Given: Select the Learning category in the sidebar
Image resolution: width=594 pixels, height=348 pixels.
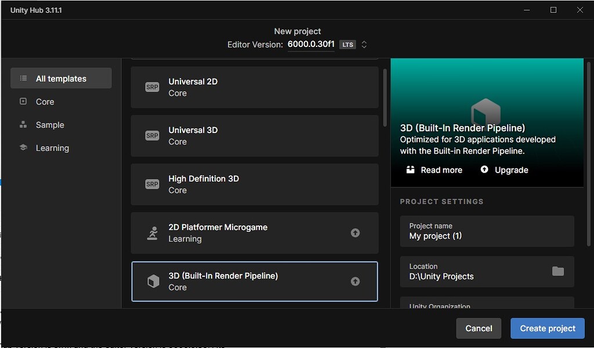Looking at the screenshot, I should (x=53, y=148).
